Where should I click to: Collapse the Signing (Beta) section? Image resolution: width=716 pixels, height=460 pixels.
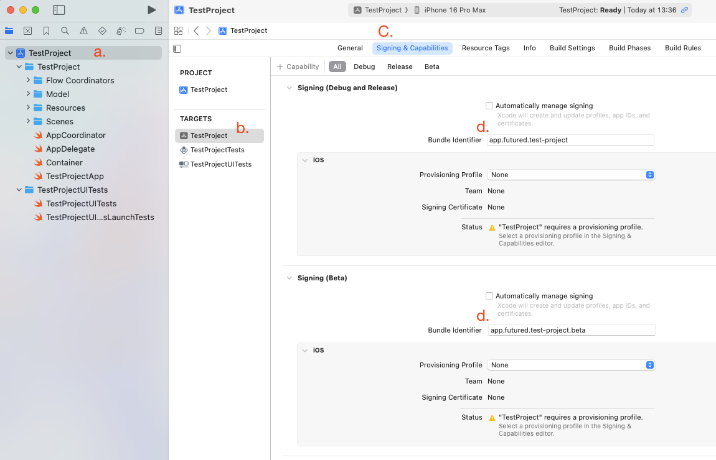pos(289,278)
